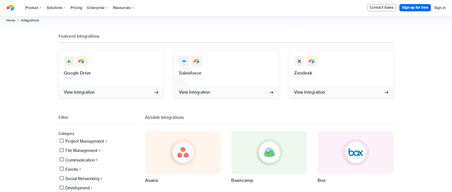
Task: Click the Salesforce card title
Action: coord(190,73)
